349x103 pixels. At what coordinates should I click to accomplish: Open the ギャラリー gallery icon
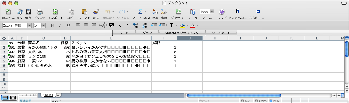coord(179,12)
